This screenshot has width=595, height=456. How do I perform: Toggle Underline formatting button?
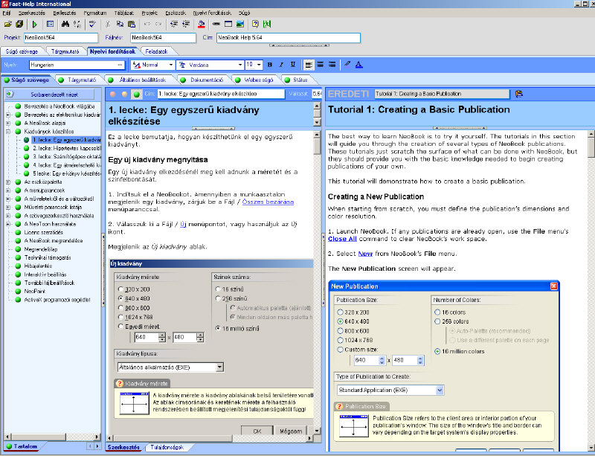pyautogui.click(x=292, y=65)
